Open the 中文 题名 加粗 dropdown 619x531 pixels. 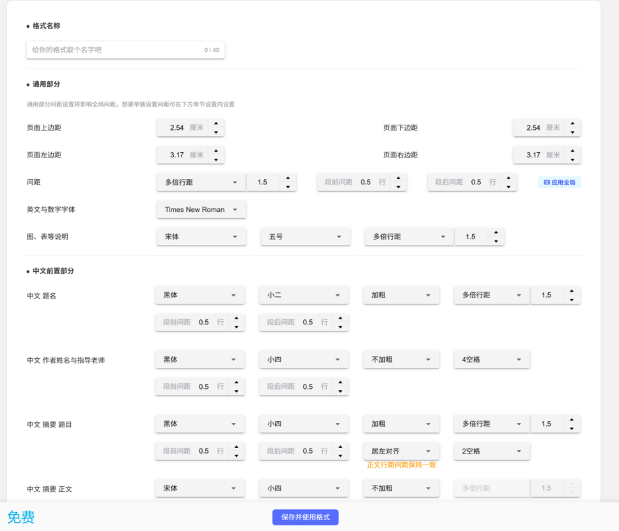(x=401, y=295)
